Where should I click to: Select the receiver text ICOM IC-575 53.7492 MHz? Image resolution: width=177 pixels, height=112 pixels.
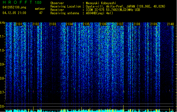tap(113, 10)
